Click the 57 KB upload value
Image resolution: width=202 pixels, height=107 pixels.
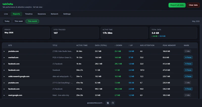(x=131, y=58)
